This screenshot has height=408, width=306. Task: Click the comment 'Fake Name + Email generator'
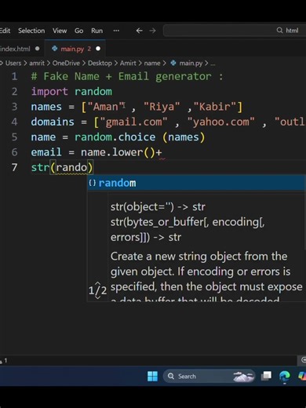[x=127, y=76]
